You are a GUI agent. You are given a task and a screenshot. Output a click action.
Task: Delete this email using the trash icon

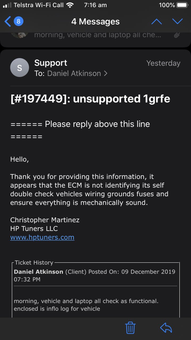click(130, 328)
